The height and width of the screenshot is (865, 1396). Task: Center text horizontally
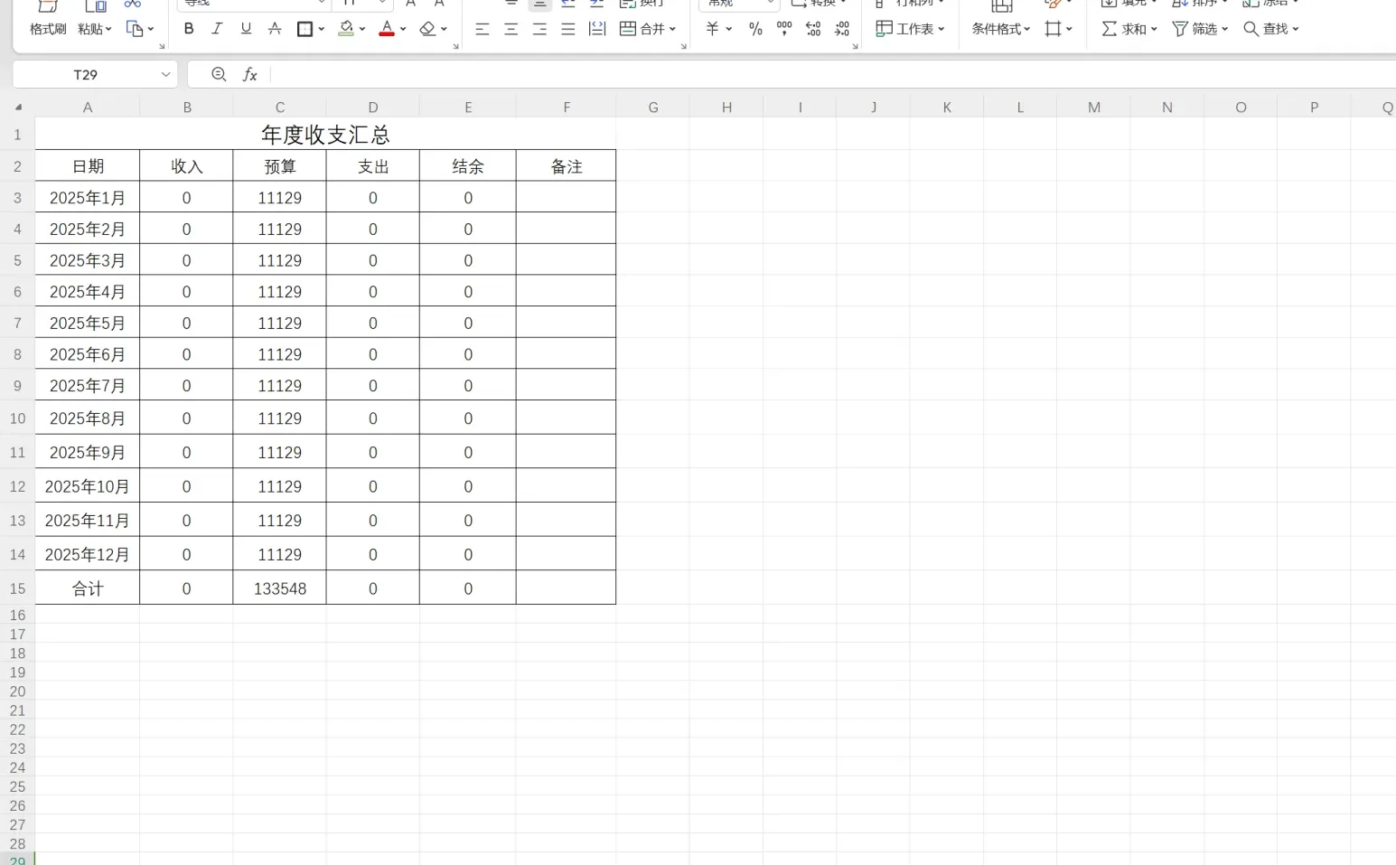click(511, 29)
